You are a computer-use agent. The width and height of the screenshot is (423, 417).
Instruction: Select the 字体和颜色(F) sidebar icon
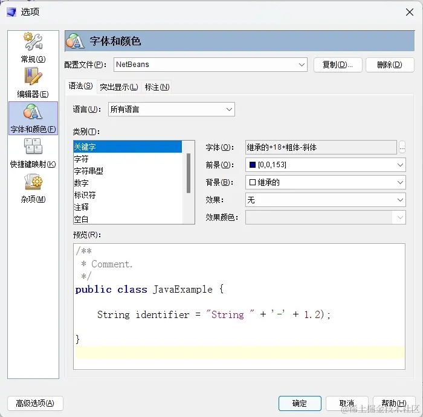click(33, 118)
